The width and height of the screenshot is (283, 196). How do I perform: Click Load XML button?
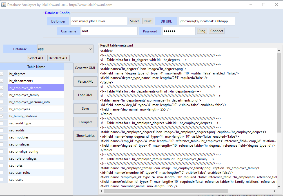[85, 95]
